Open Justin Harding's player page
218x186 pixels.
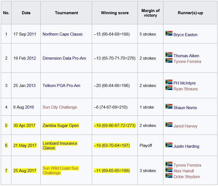click(186, 146)
